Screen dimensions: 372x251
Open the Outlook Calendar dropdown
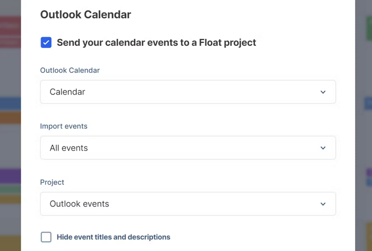(188, 92)
